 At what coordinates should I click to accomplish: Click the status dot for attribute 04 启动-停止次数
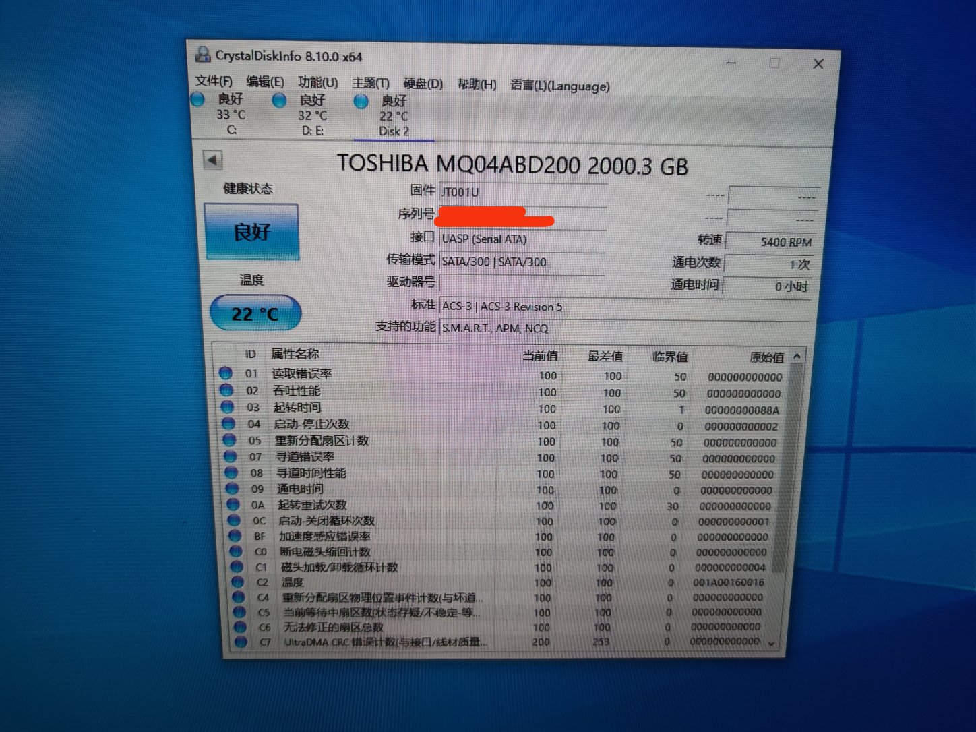tap(228, 423)
